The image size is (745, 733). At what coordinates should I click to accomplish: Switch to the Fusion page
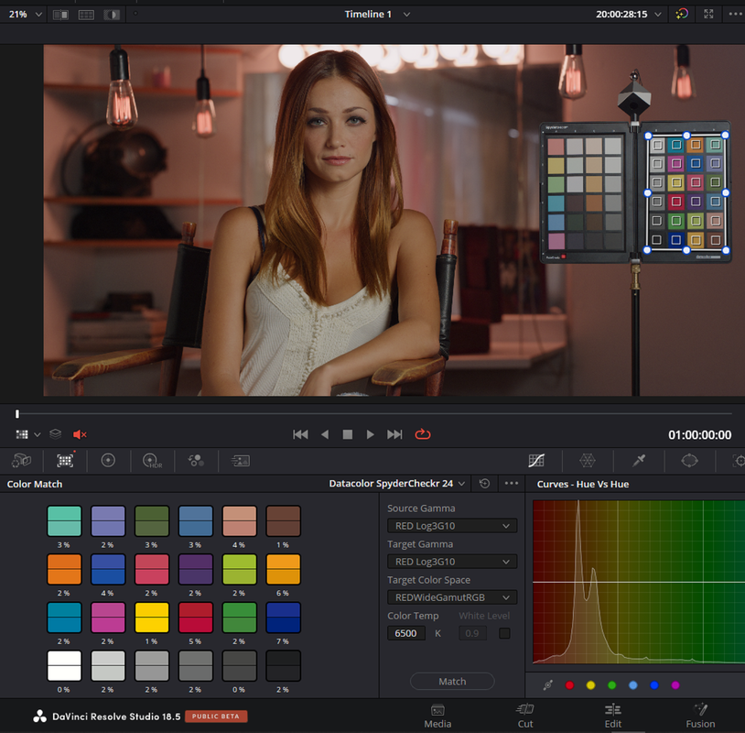coord(700,716)
